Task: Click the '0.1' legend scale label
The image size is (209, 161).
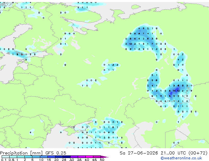Action: point(4,160)
